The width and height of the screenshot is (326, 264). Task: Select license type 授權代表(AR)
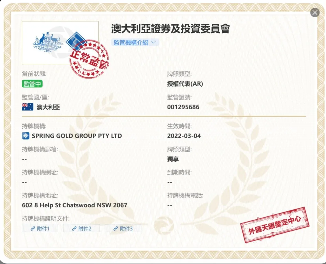185,84
